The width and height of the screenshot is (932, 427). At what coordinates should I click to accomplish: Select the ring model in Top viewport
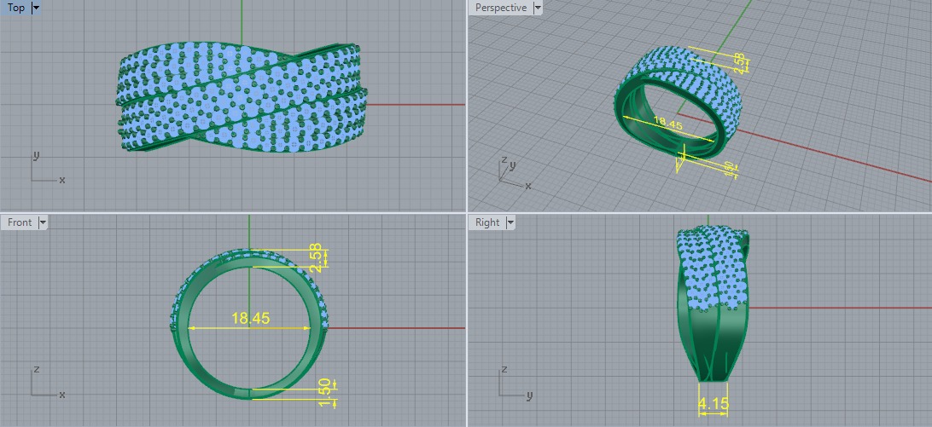[242, 98]
